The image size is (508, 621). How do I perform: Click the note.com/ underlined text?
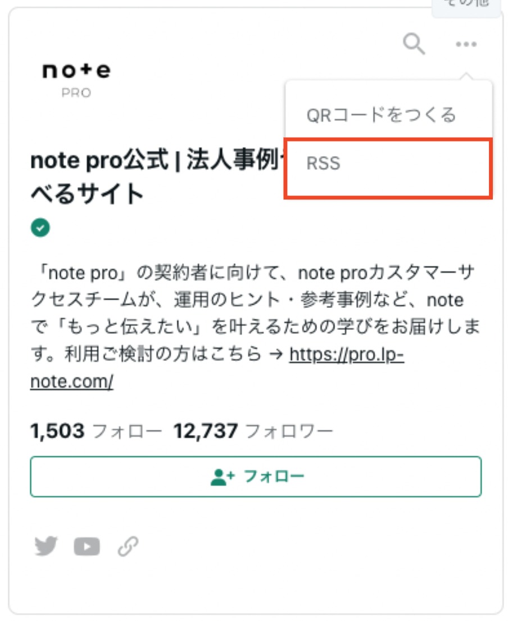pos(72,382)
